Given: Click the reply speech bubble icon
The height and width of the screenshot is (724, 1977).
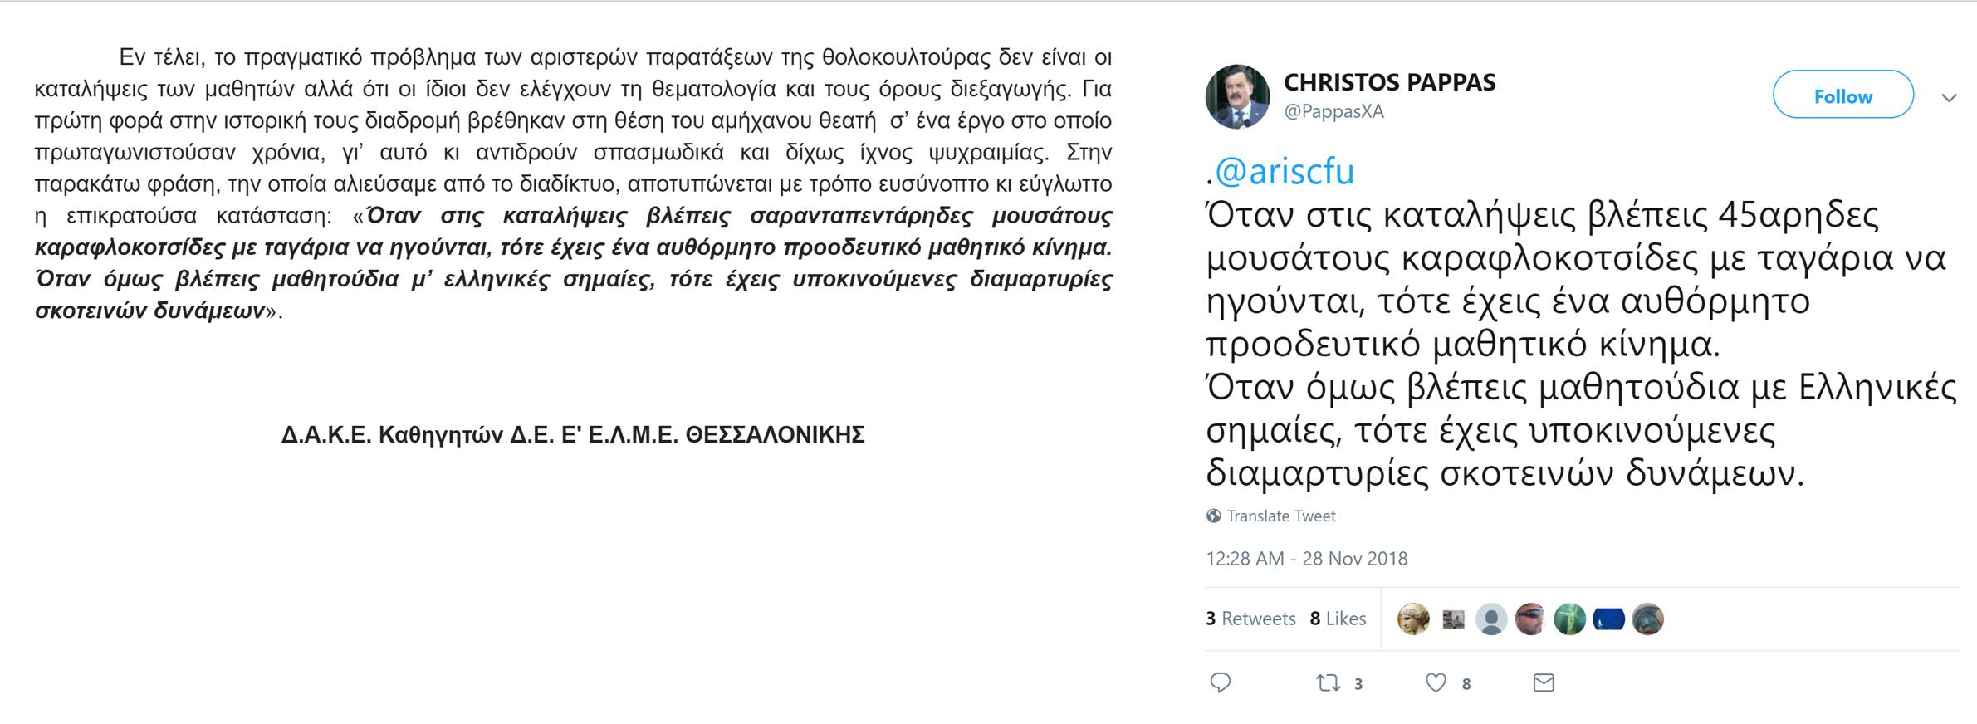Looking at the screenshot, I should [1220, 682].
